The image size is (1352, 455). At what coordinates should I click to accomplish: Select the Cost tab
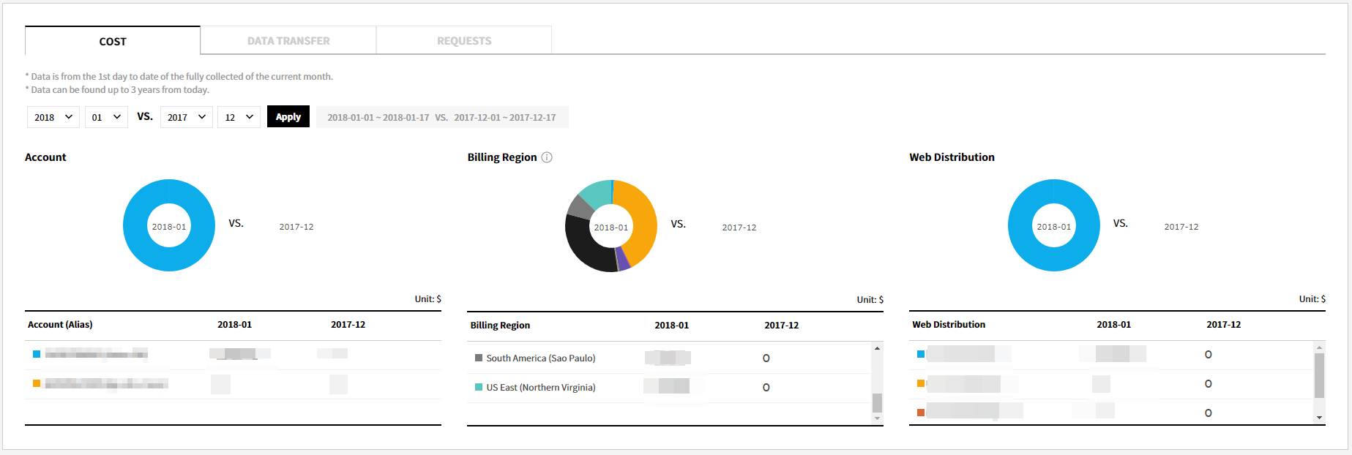(113, 42)
